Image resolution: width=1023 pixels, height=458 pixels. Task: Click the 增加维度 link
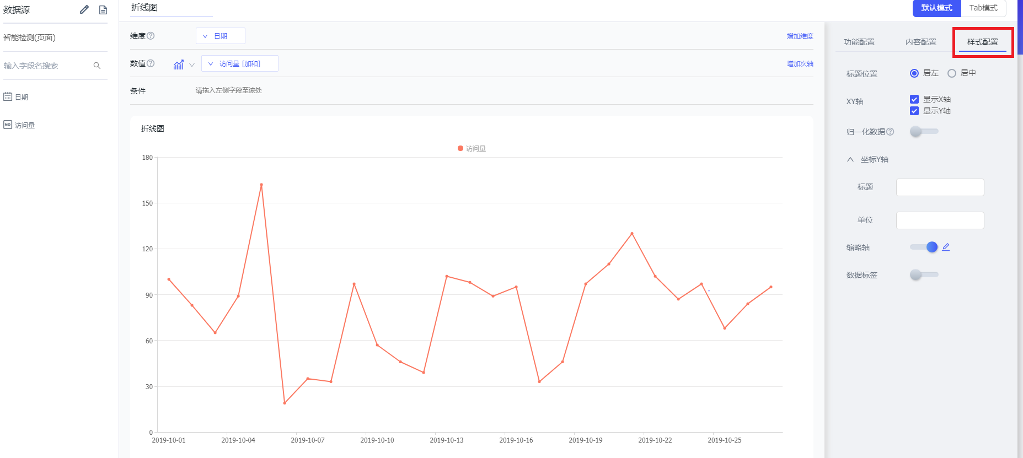click(x=800, y=36)
